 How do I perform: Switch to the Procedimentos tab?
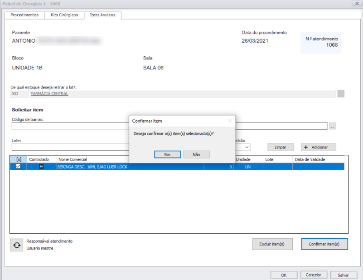pyautogui.click(x=24, y=15)
